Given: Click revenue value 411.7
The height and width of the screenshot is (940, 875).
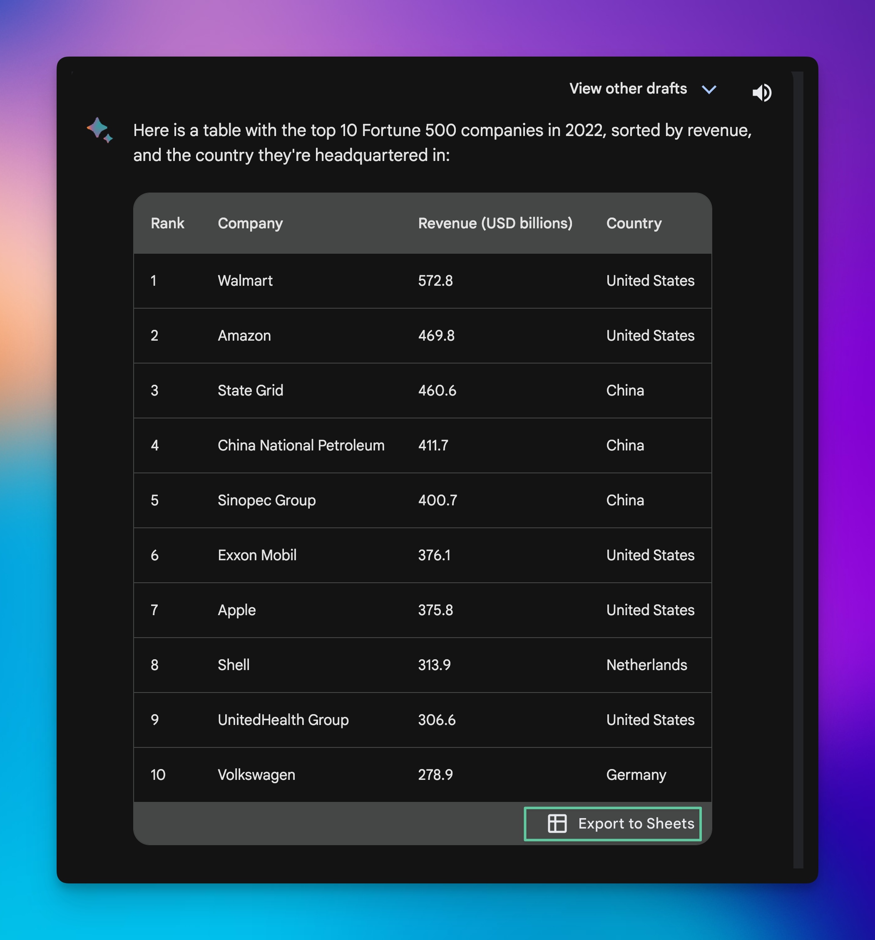Looking at the screenshot, I should (x=433, y=445).
